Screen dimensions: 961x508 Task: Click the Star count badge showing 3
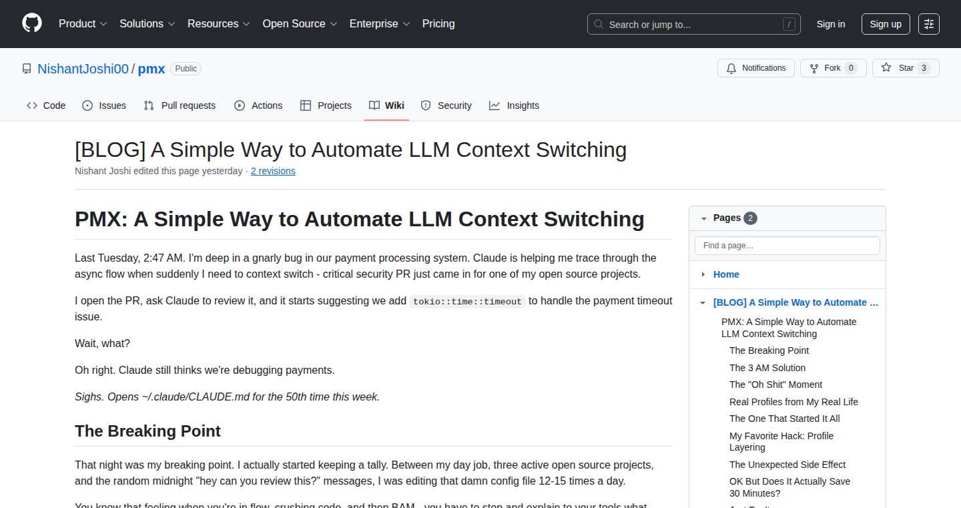point(924,68)
